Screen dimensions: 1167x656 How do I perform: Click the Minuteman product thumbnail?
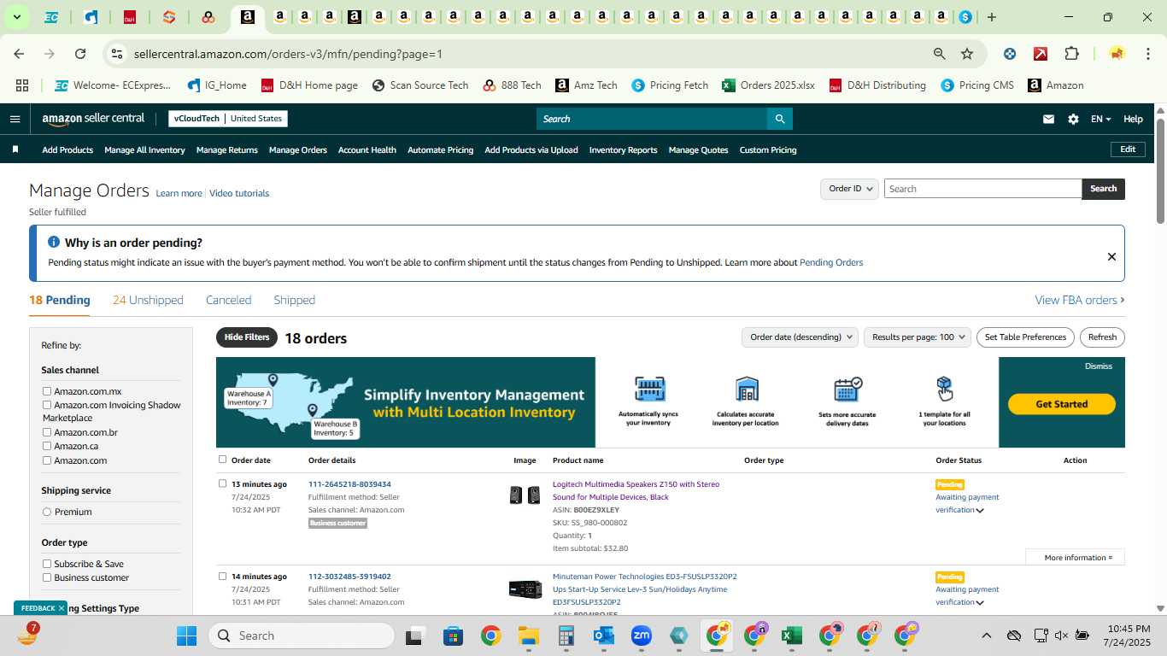[525, 589]
